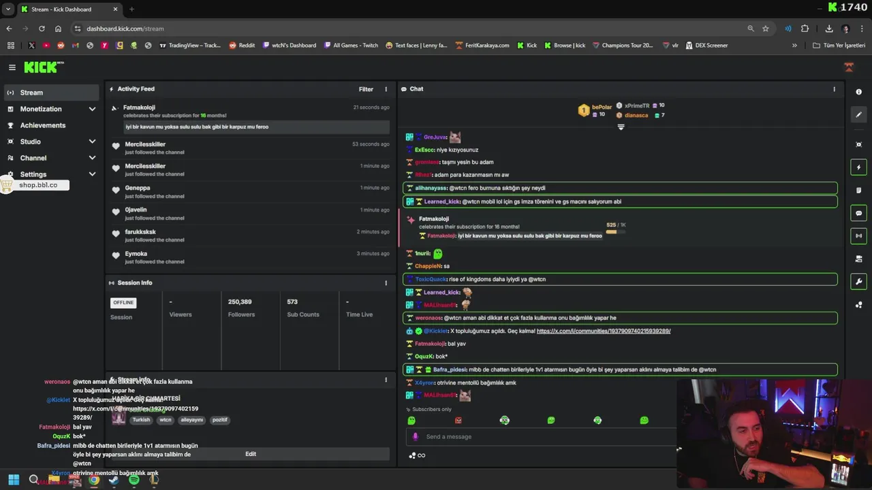
Task: Click the Turkish tag in Stream Info
Action: (141, 420)
